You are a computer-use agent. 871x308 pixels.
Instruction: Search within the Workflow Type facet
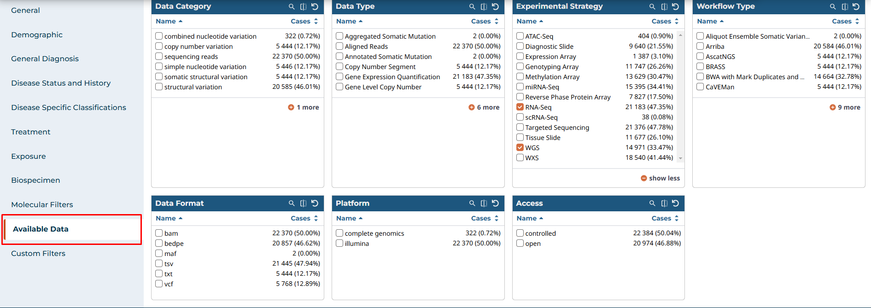[833, 6]
